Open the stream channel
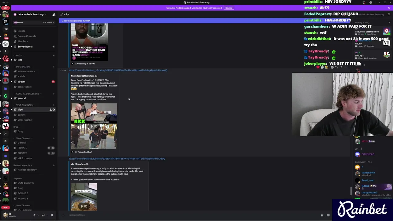Viewport: 393px width, 221px height. [34, 82]
